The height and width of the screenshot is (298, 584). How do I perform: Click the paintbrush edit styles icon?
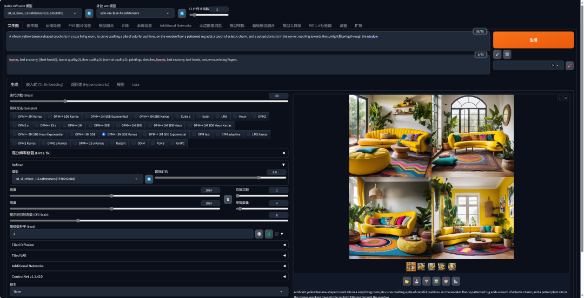(x=569, y=65)
